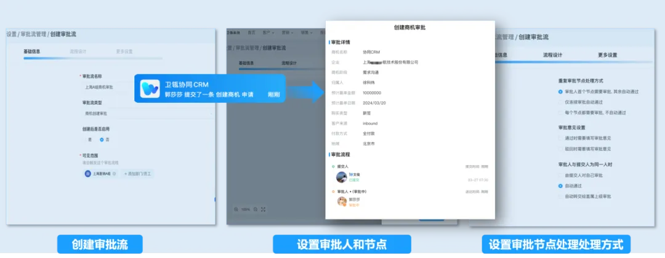Select 自动通过 radio option
This screenshot has height=258, width=665.
560,185
